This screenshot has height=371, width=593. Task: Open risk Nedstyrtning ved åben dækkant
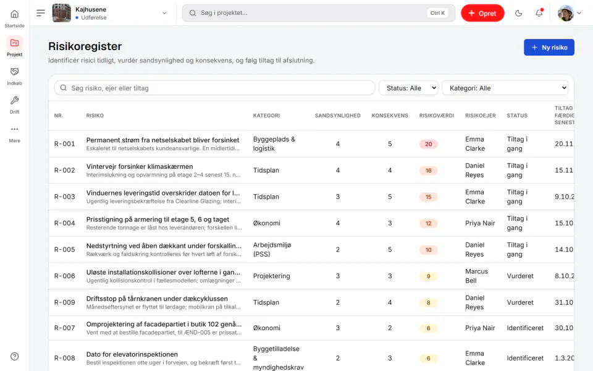coord(164,246)
